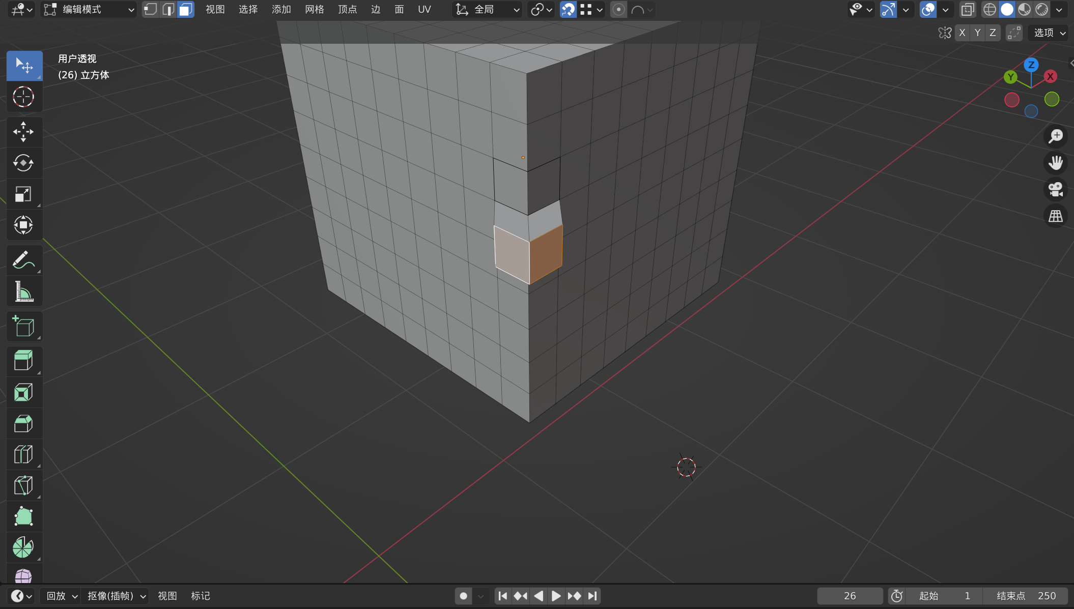Open the 编辑模式 mode dropdown
Viewport: 1074px width, 609px height.
point(89,10)
